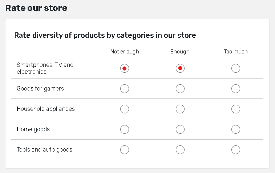This screenshot has width=275, height=173.
Task: Click the 'Tools and auto goods' row label
Action: pos(44,150)
